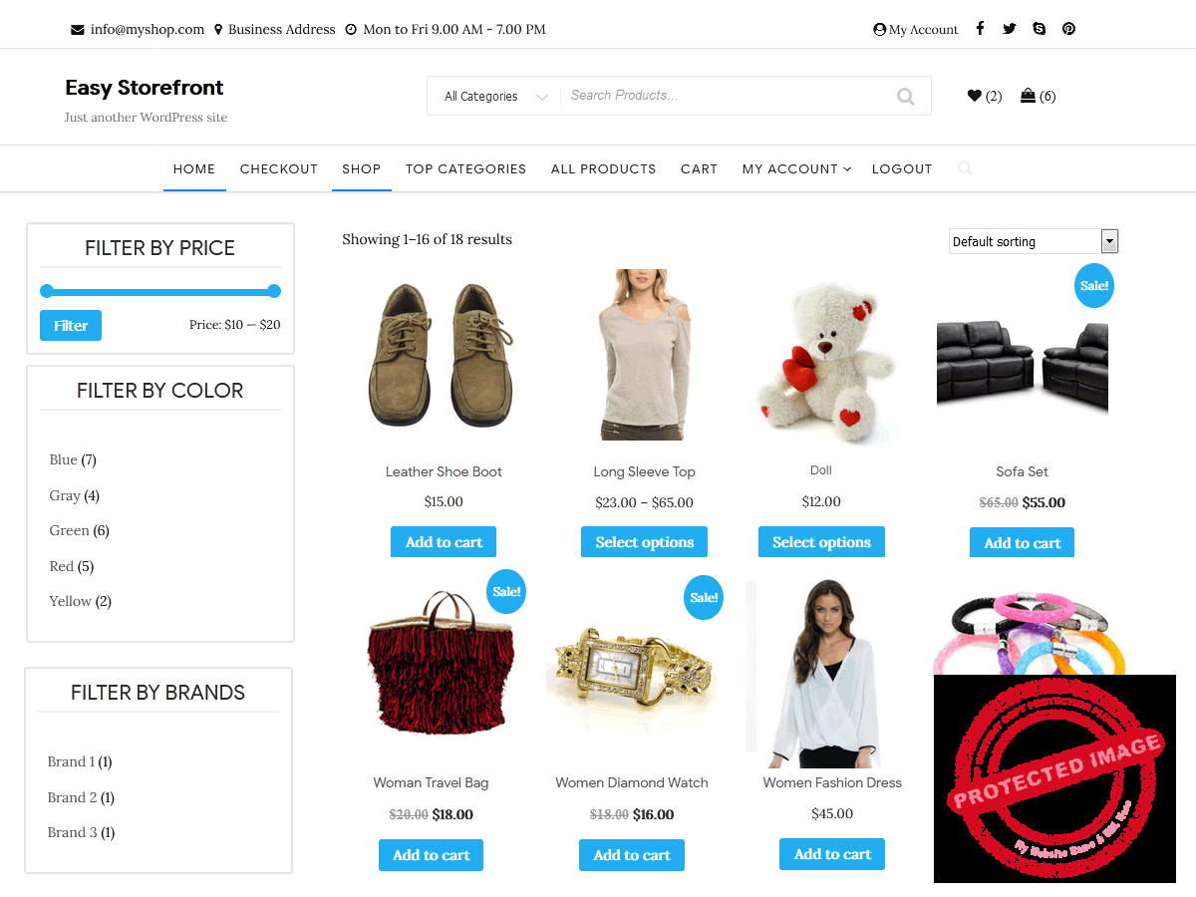Expand the All Categories dropdown
The width and height of the screenshot is (1196, 897).
494,97
